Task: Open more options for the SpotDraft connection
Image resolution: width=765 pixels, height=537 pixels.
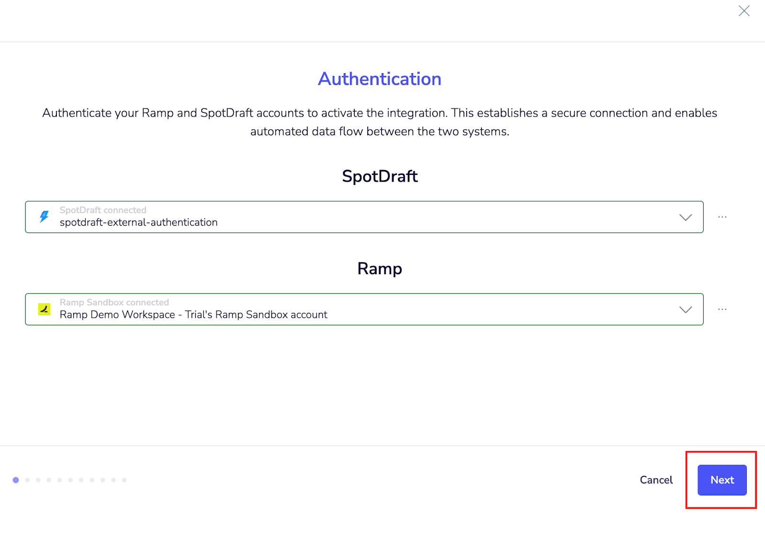Action: click(722, 217)
